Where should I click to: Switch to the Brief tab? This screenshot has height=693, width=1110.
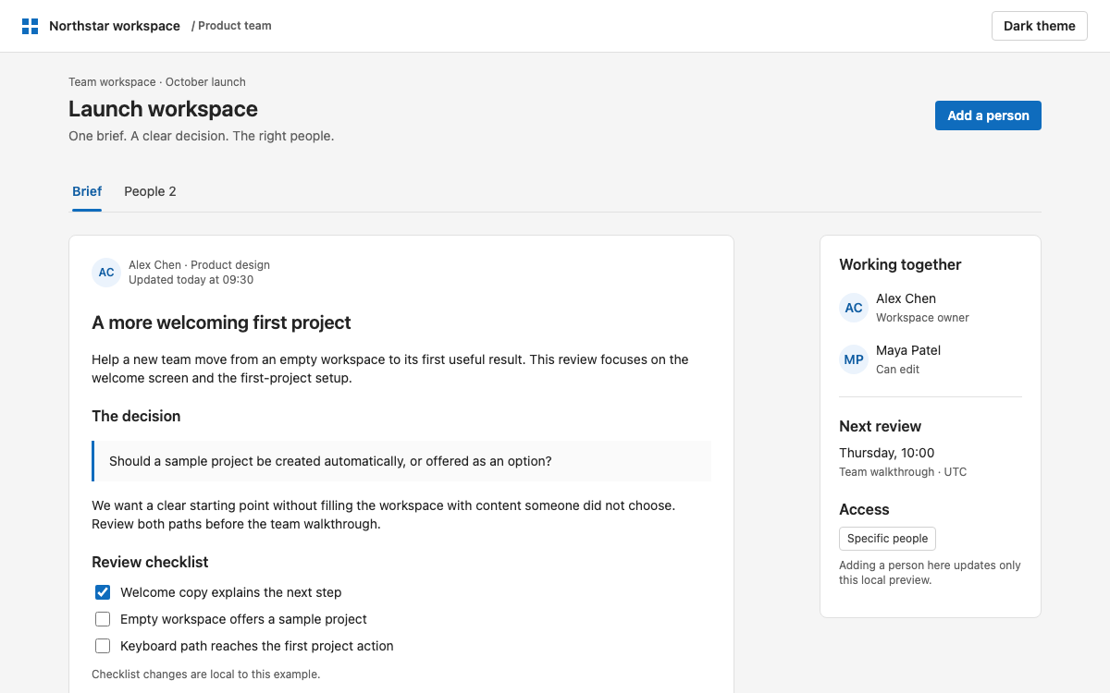tap(87, 191)
